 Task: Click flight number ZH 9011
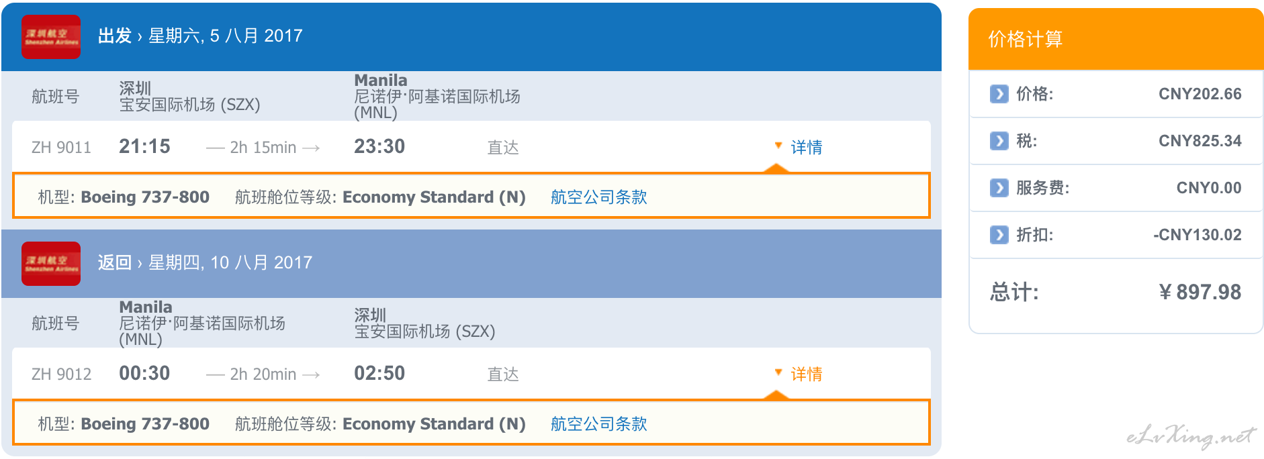(61, 148)
